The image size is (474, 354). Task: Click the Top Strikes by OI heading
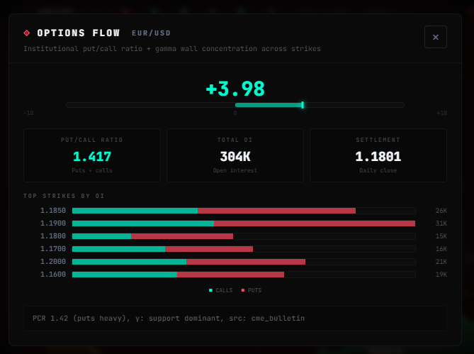coord(64,196)
